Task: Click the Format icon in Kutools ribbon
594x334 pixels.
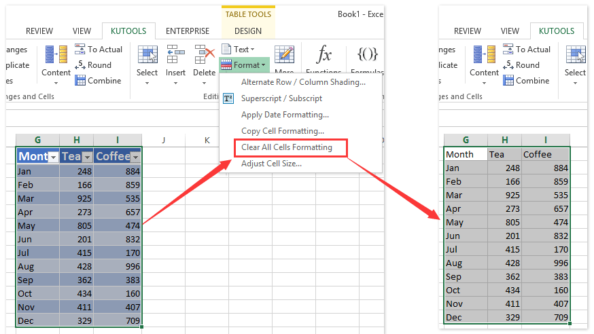Action: coord(226,65)
